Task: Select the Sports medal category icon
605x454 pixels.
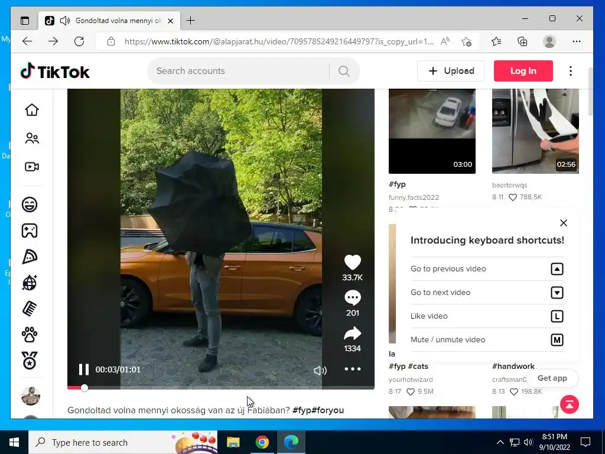Action: click(x=30, y=361)
